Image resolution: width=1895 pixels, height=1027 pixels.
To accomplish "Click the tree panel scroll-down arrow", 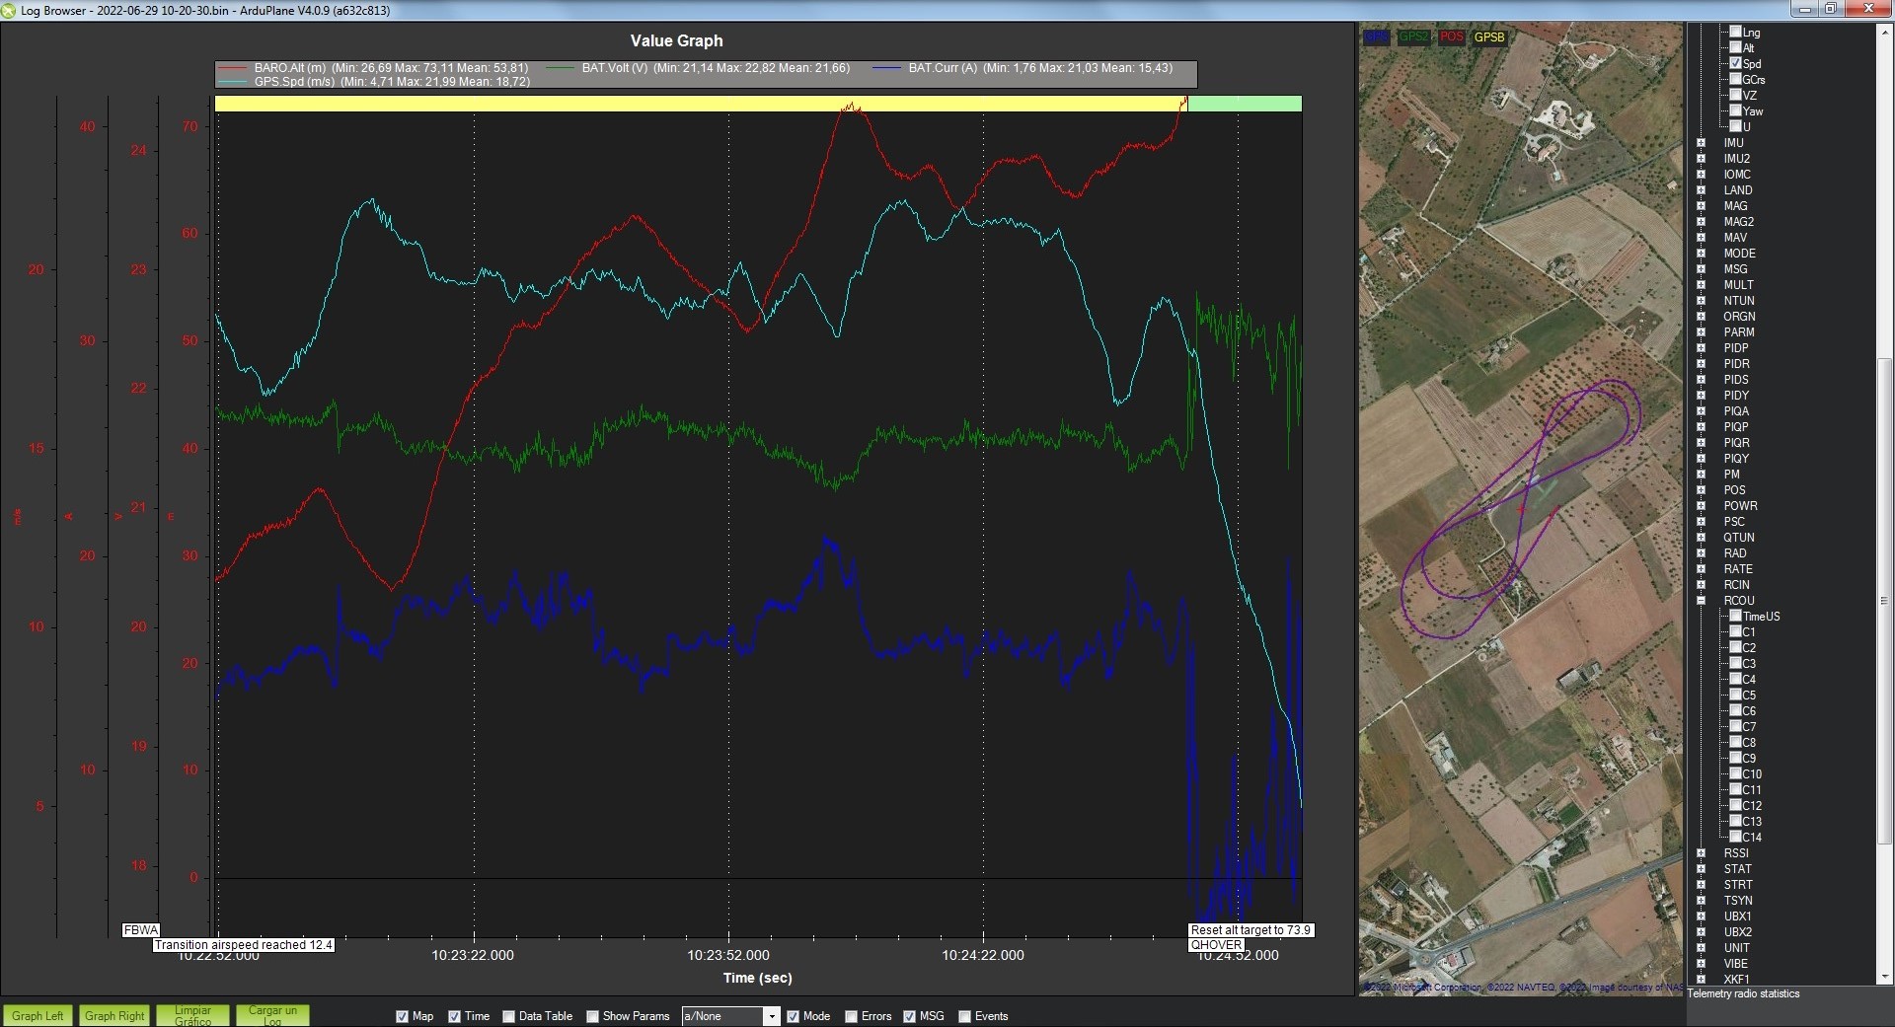I will point(1885,977).
